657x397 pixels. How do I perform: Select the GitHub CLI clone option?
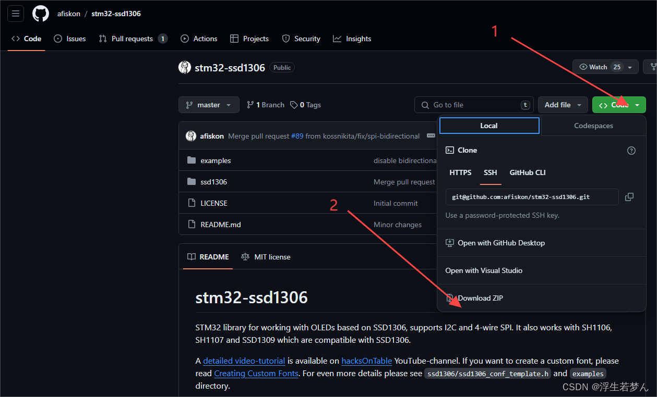pos(528,172)
